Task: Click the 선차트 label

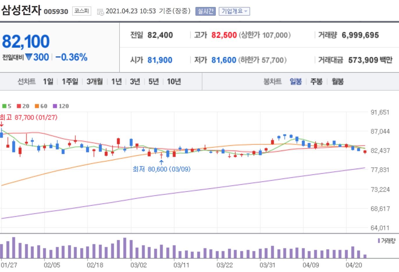Action: pyautogui.click(x=26, y=82)
